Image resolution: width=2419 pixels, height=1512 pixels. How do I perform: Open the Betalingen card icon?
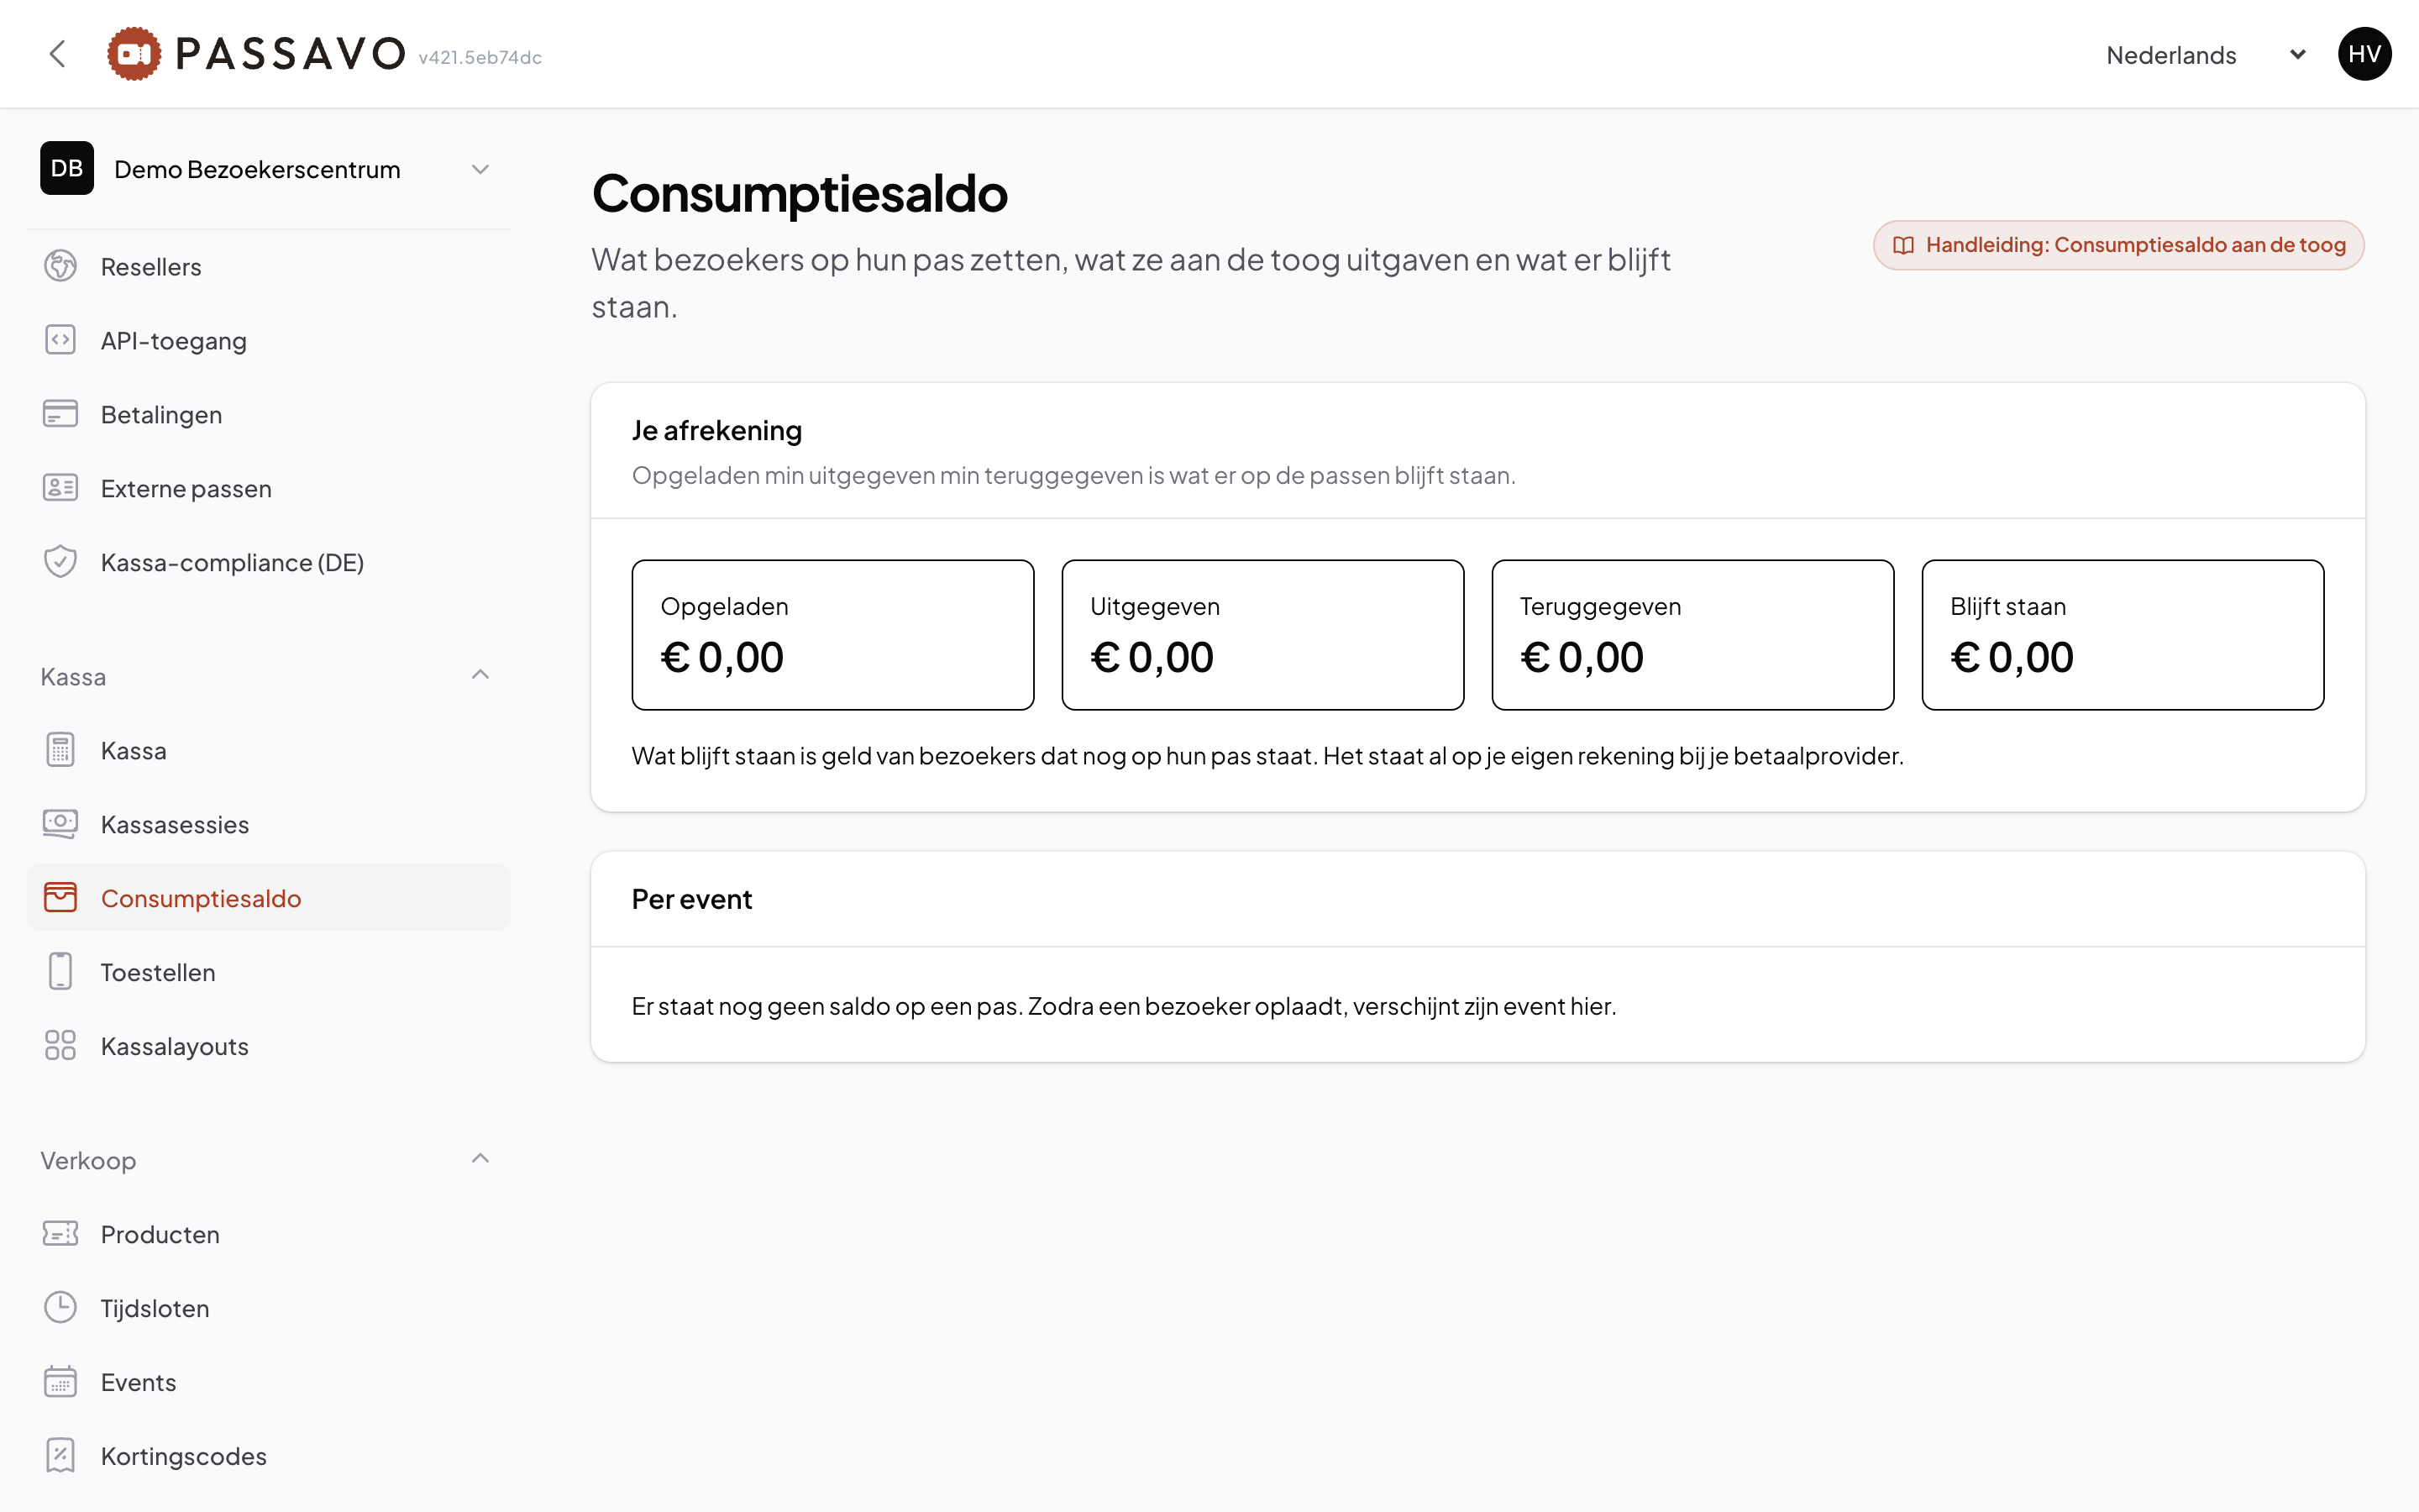(x=60, y=414)
